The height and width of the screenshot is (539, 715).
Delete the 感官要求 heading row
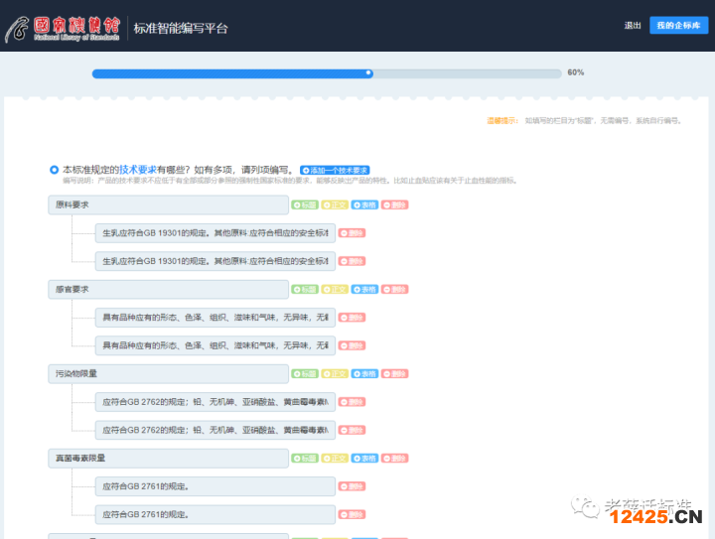(394, 289)
